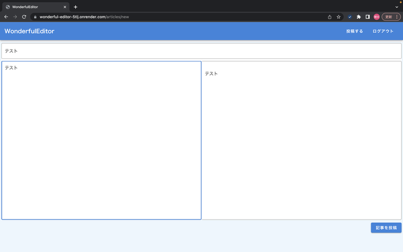The image size is (403, 252).
Task: Open the tab search chevron
Action: (397, 7)
